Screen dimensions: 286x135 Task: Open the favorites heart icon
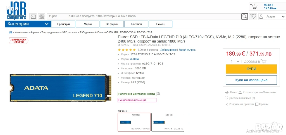tap(253, 16)
